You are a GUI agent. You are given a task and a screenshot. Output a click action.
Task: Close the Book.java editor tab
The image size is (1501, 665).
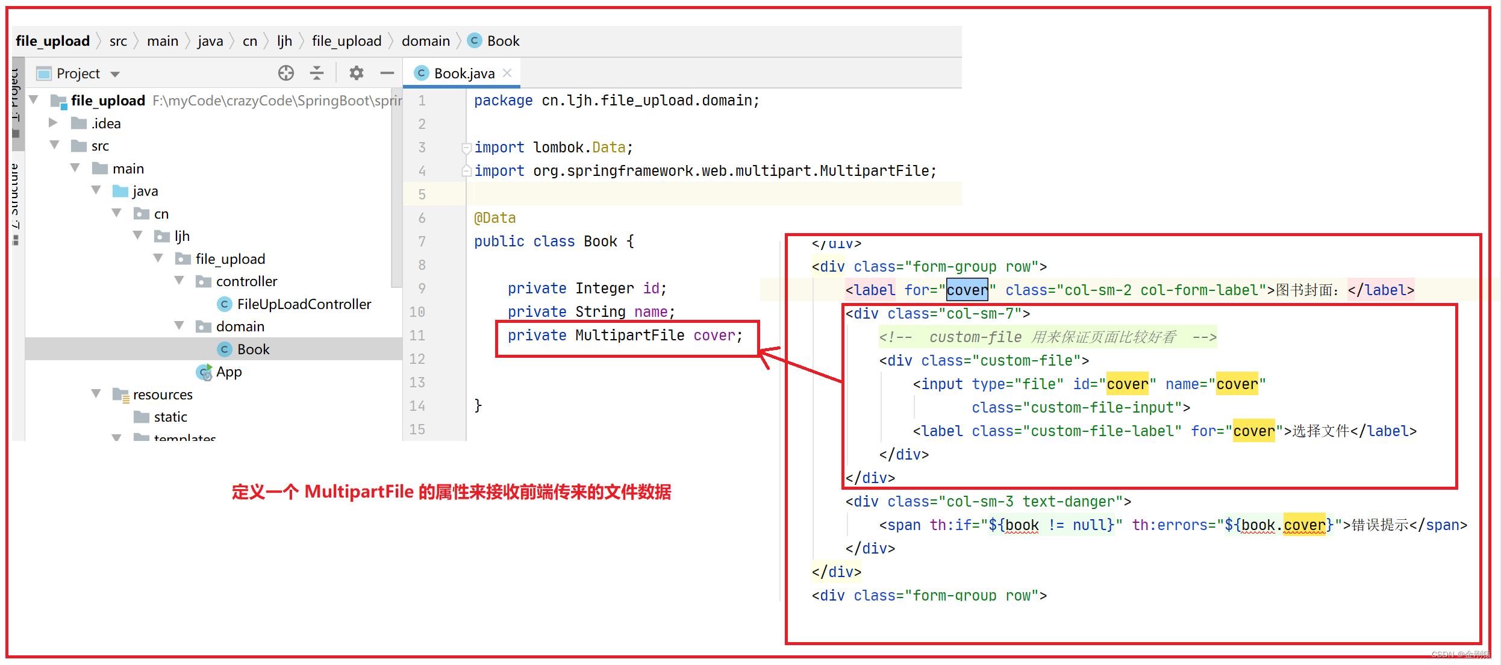[x=507, y=73]
